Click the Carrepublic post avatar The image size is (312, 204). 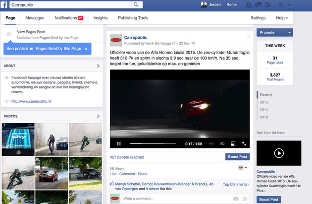click(116, 40)
